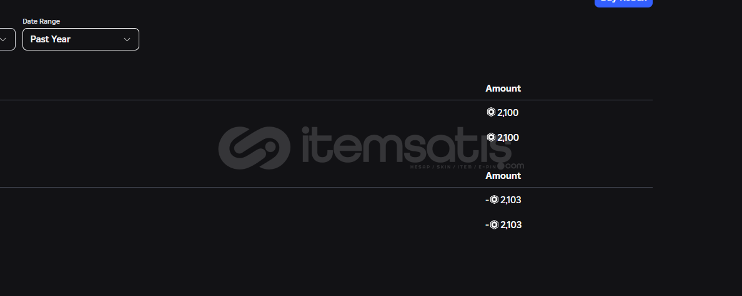Select the bottom -2,103 amount value
Screen dimensions: 742x296
pyautogui.click(x=503, y=225)
